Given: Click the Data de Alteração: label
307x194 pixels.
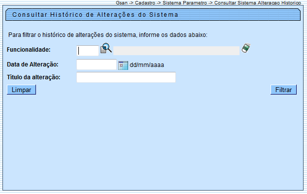Looking at the screenshot, I should click(x=33, y=65).
